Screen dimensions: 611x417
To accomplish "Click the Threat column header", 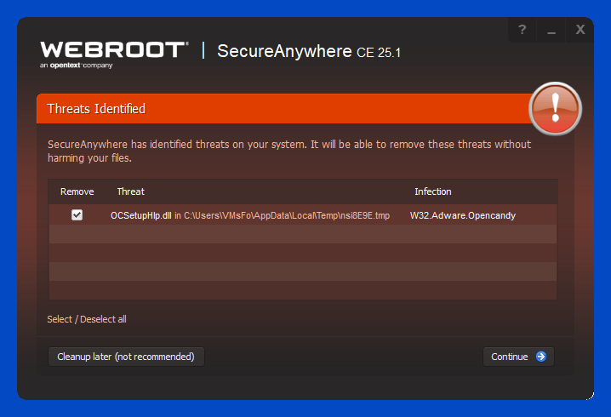I will click(131, 191).
